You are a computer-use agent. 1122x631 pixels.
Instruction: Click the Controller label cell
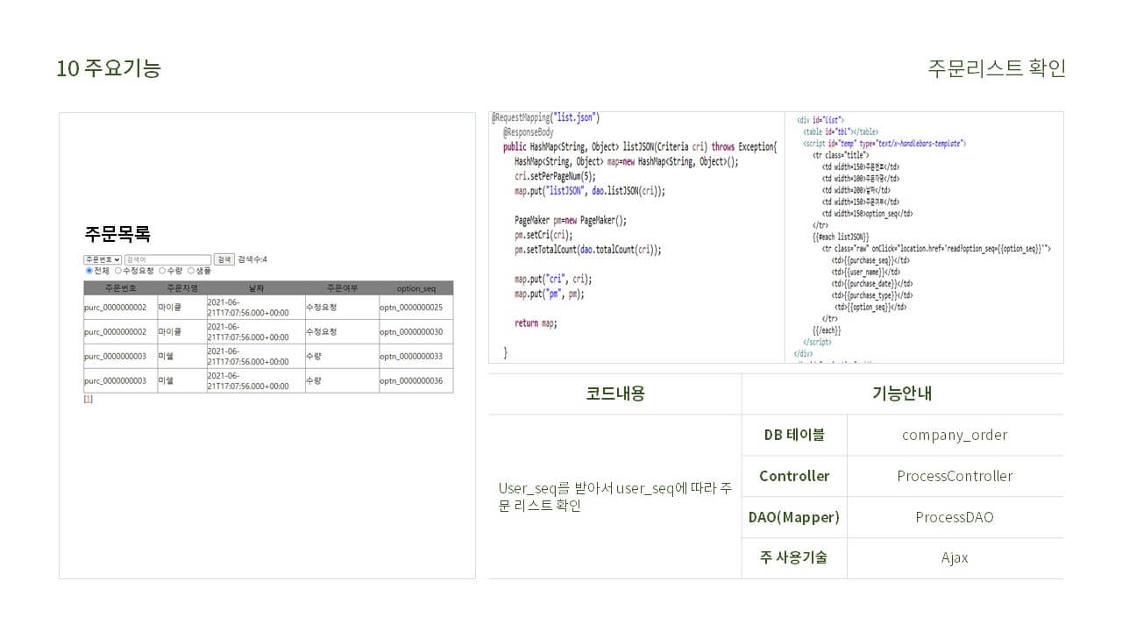(x=794, y=476)
